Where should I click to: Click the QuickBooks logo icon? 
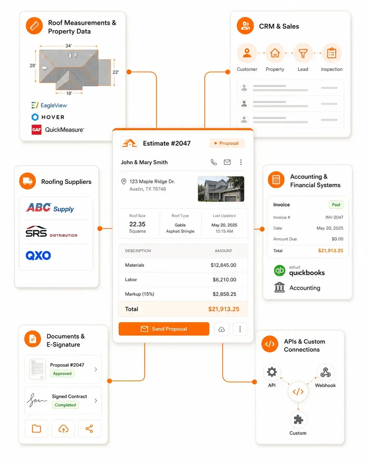tap(280, 271)
